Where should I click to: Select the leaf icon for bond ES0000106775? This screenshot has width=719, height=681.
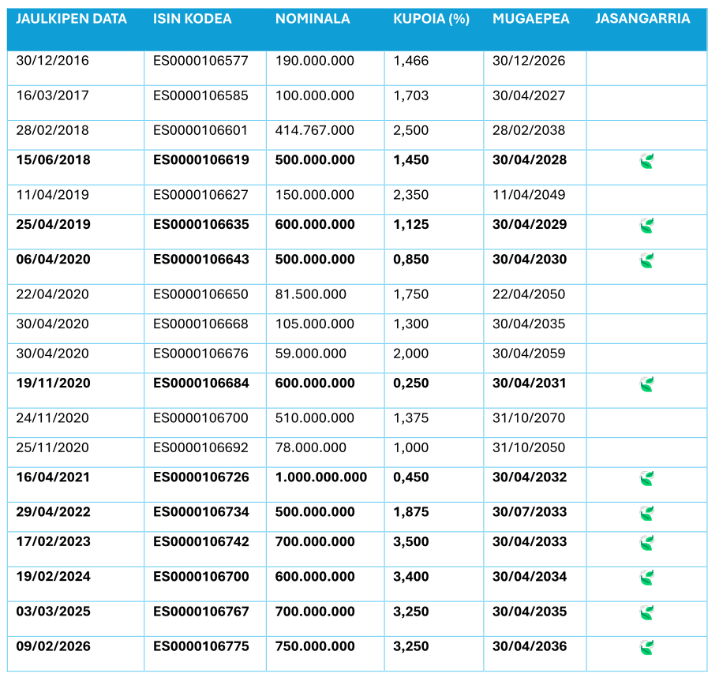(646, 647)
